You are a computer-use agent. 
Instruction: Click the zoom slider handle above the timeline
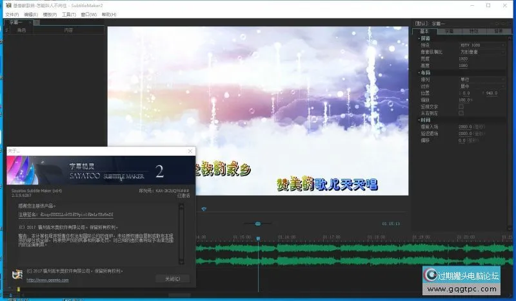click(x=258, y=224)
